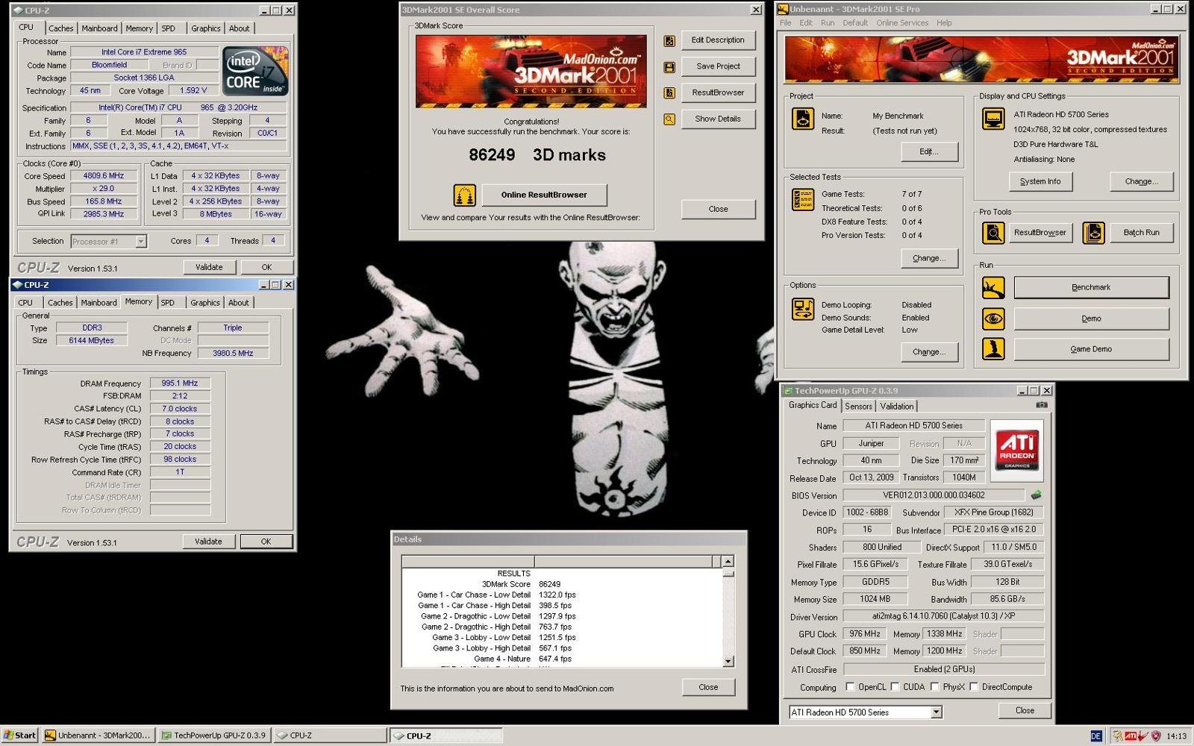Switch to the Sensors tab in GPU-Z

coord(858,407)
